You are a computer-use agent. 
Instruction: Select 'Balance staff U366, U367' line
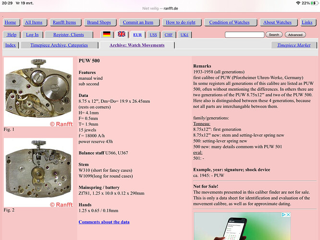(103, 153)
